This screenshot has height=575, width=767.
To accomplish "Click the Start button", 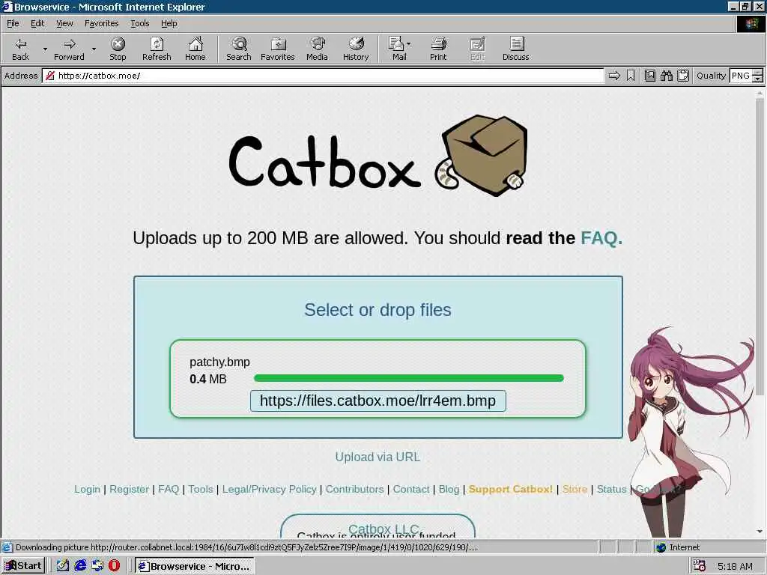I will (x=23, y=566).
